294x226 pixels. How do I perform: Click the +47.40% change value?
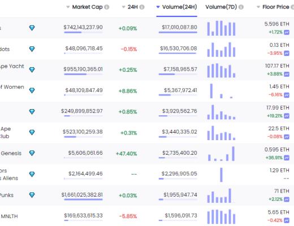(126, 154)
